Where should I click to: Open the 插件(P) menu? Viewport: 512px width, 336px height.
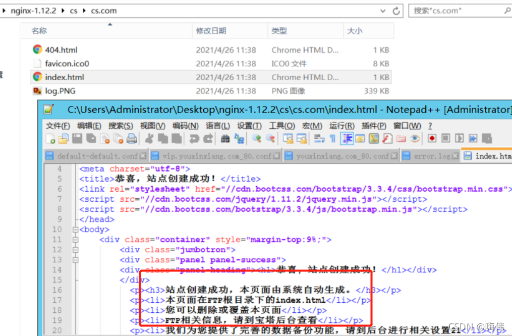tap(374, 126)
